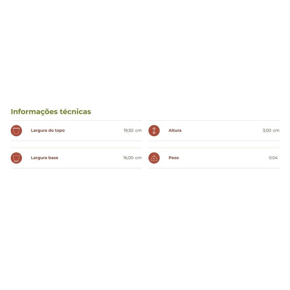Click the KG weight icon
290x290 pixels.
click(x=154, y=158)
